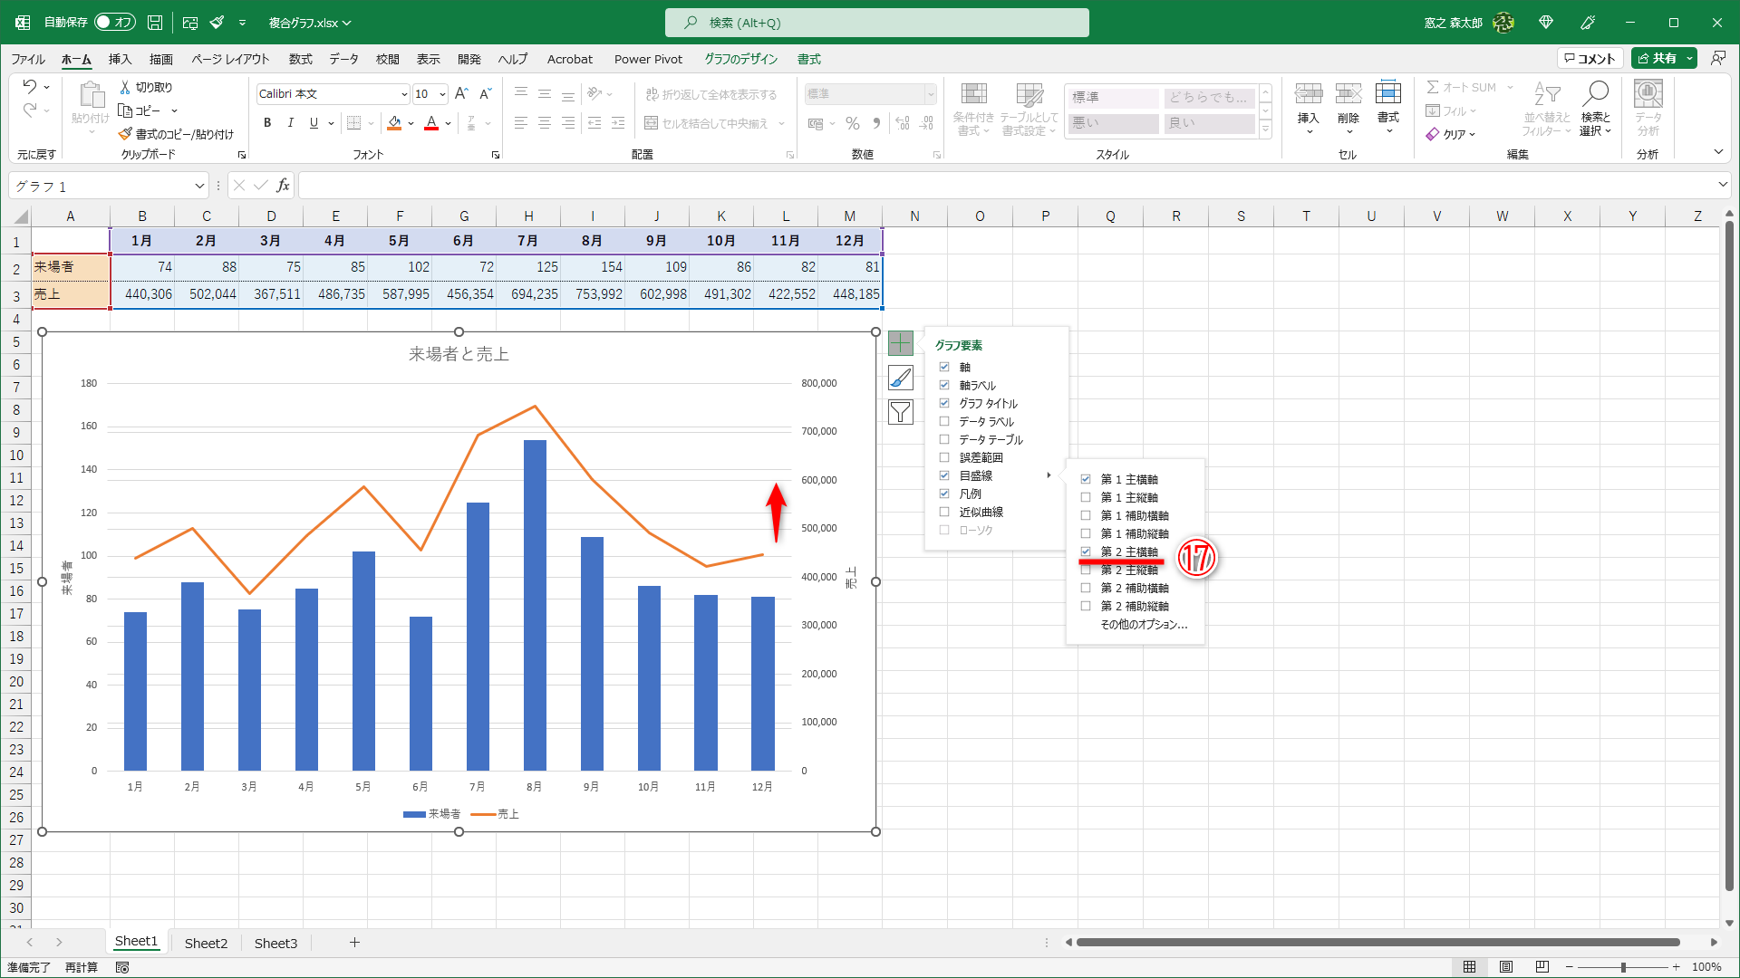Enable 第 1 主縦軸 gridlines checkbox
The width and height of the screenshot is (1740, 978).
pyautogui.click(x=1086, y=498)
